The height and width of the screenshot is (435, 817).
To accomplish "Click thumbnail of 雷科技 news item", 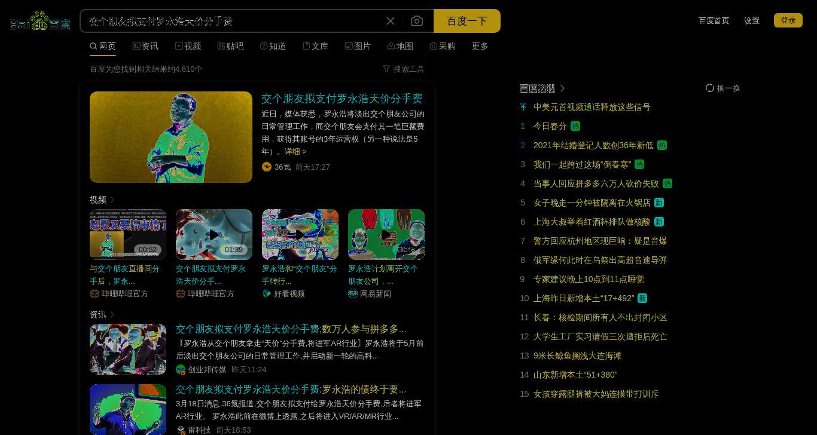I will 128,409.
